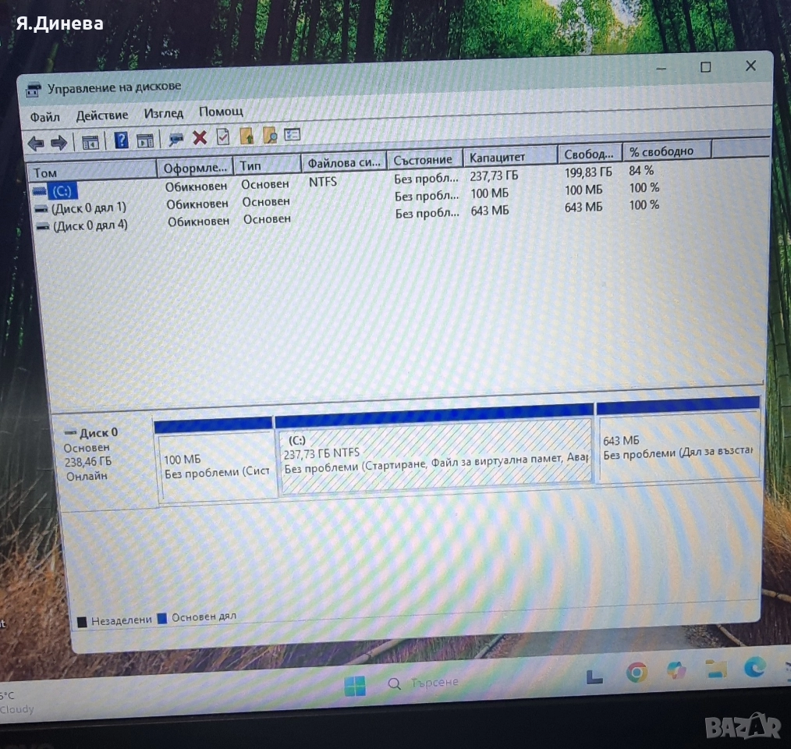Screen dimensions: 791x749
Task: Click the Forward arrow in toolbar
Action: tap(59, 143)
